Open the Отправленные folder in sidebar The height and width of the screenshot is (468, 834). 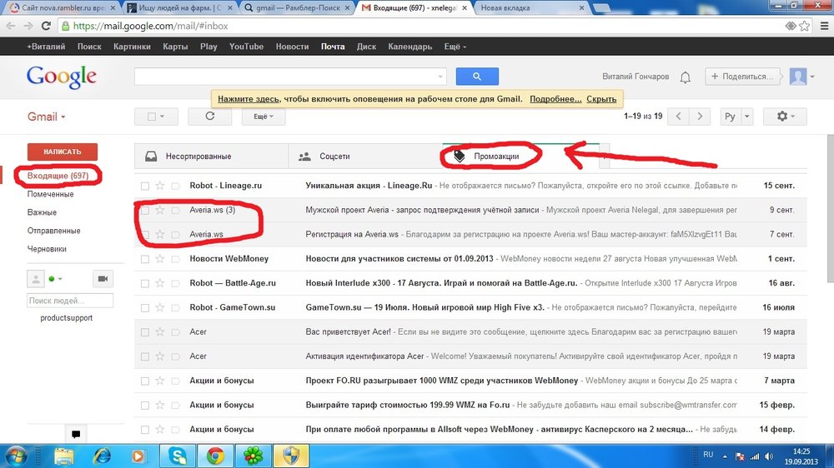(53, 231)
